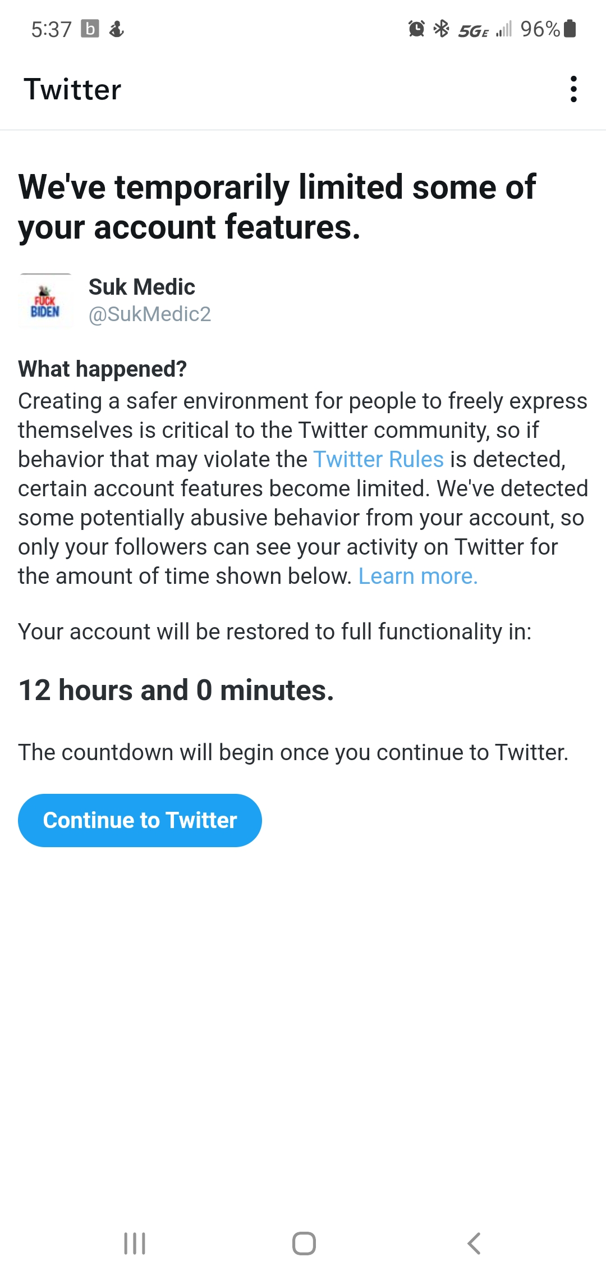
Task: Tap the signal strength bars
Action: click(x=504, y=29)
